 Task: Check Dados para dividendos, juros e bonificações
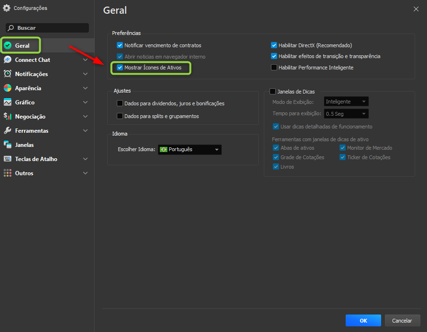[120, 103]
